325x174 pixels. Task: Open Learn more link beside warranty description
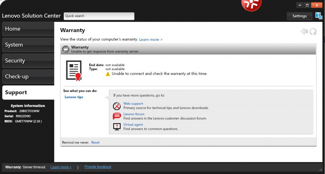(x=151, y=40)
